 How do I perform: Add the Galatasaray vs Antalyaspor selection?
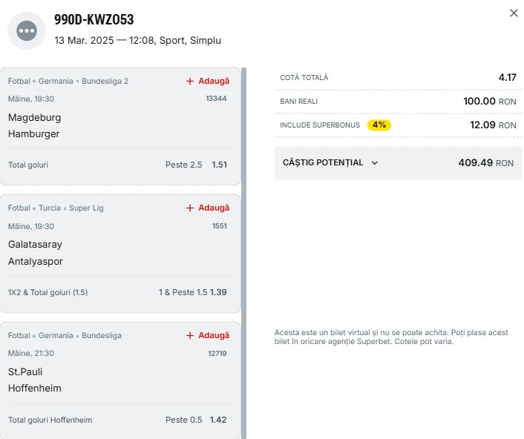[208, 208]
